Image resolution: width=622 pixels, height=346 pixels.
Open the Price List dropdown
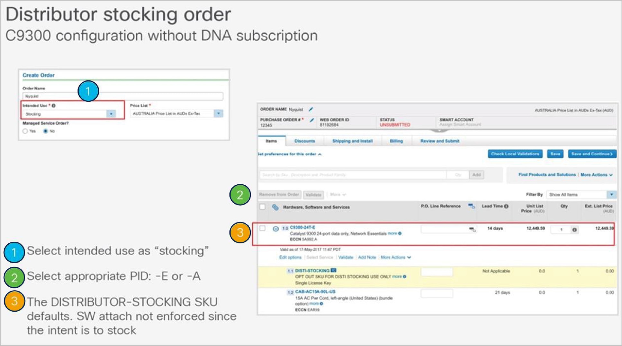pos(219,114)
